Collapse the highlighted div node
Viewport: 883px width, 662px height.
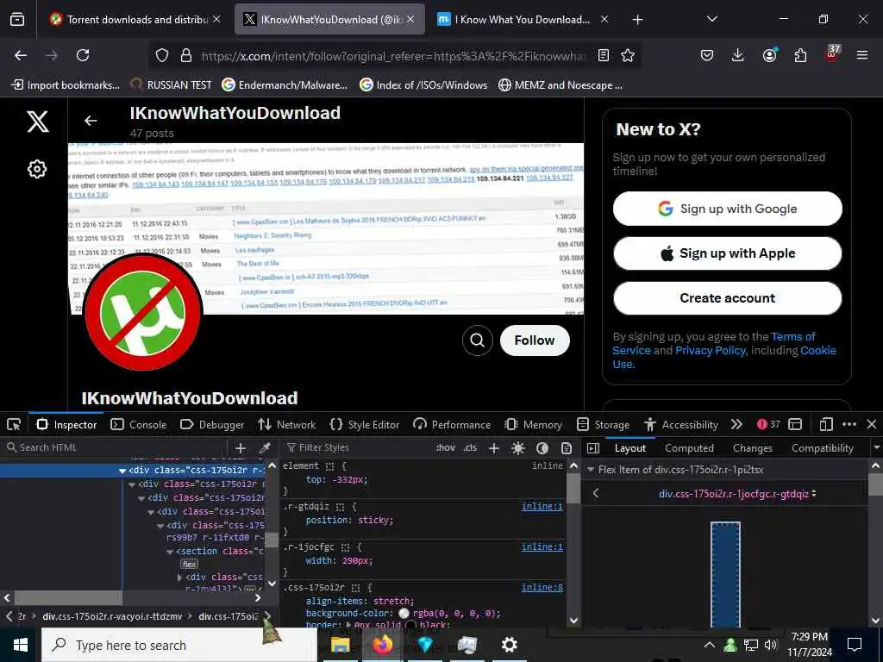point(122,471)
